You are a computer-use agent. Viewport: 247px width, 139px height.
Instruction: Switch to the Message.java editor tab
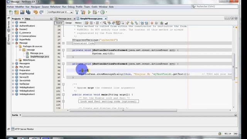coord(65,19)
